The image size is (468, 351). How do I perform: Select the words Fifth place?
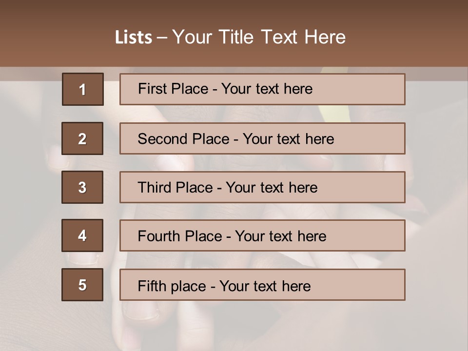tap(172, 286)
